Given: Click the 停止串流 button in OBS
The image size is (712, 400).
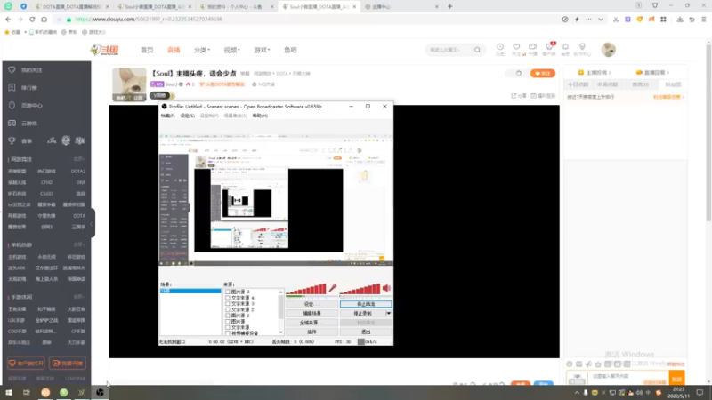Looking at the screenshot, I should tap(366, 304).
